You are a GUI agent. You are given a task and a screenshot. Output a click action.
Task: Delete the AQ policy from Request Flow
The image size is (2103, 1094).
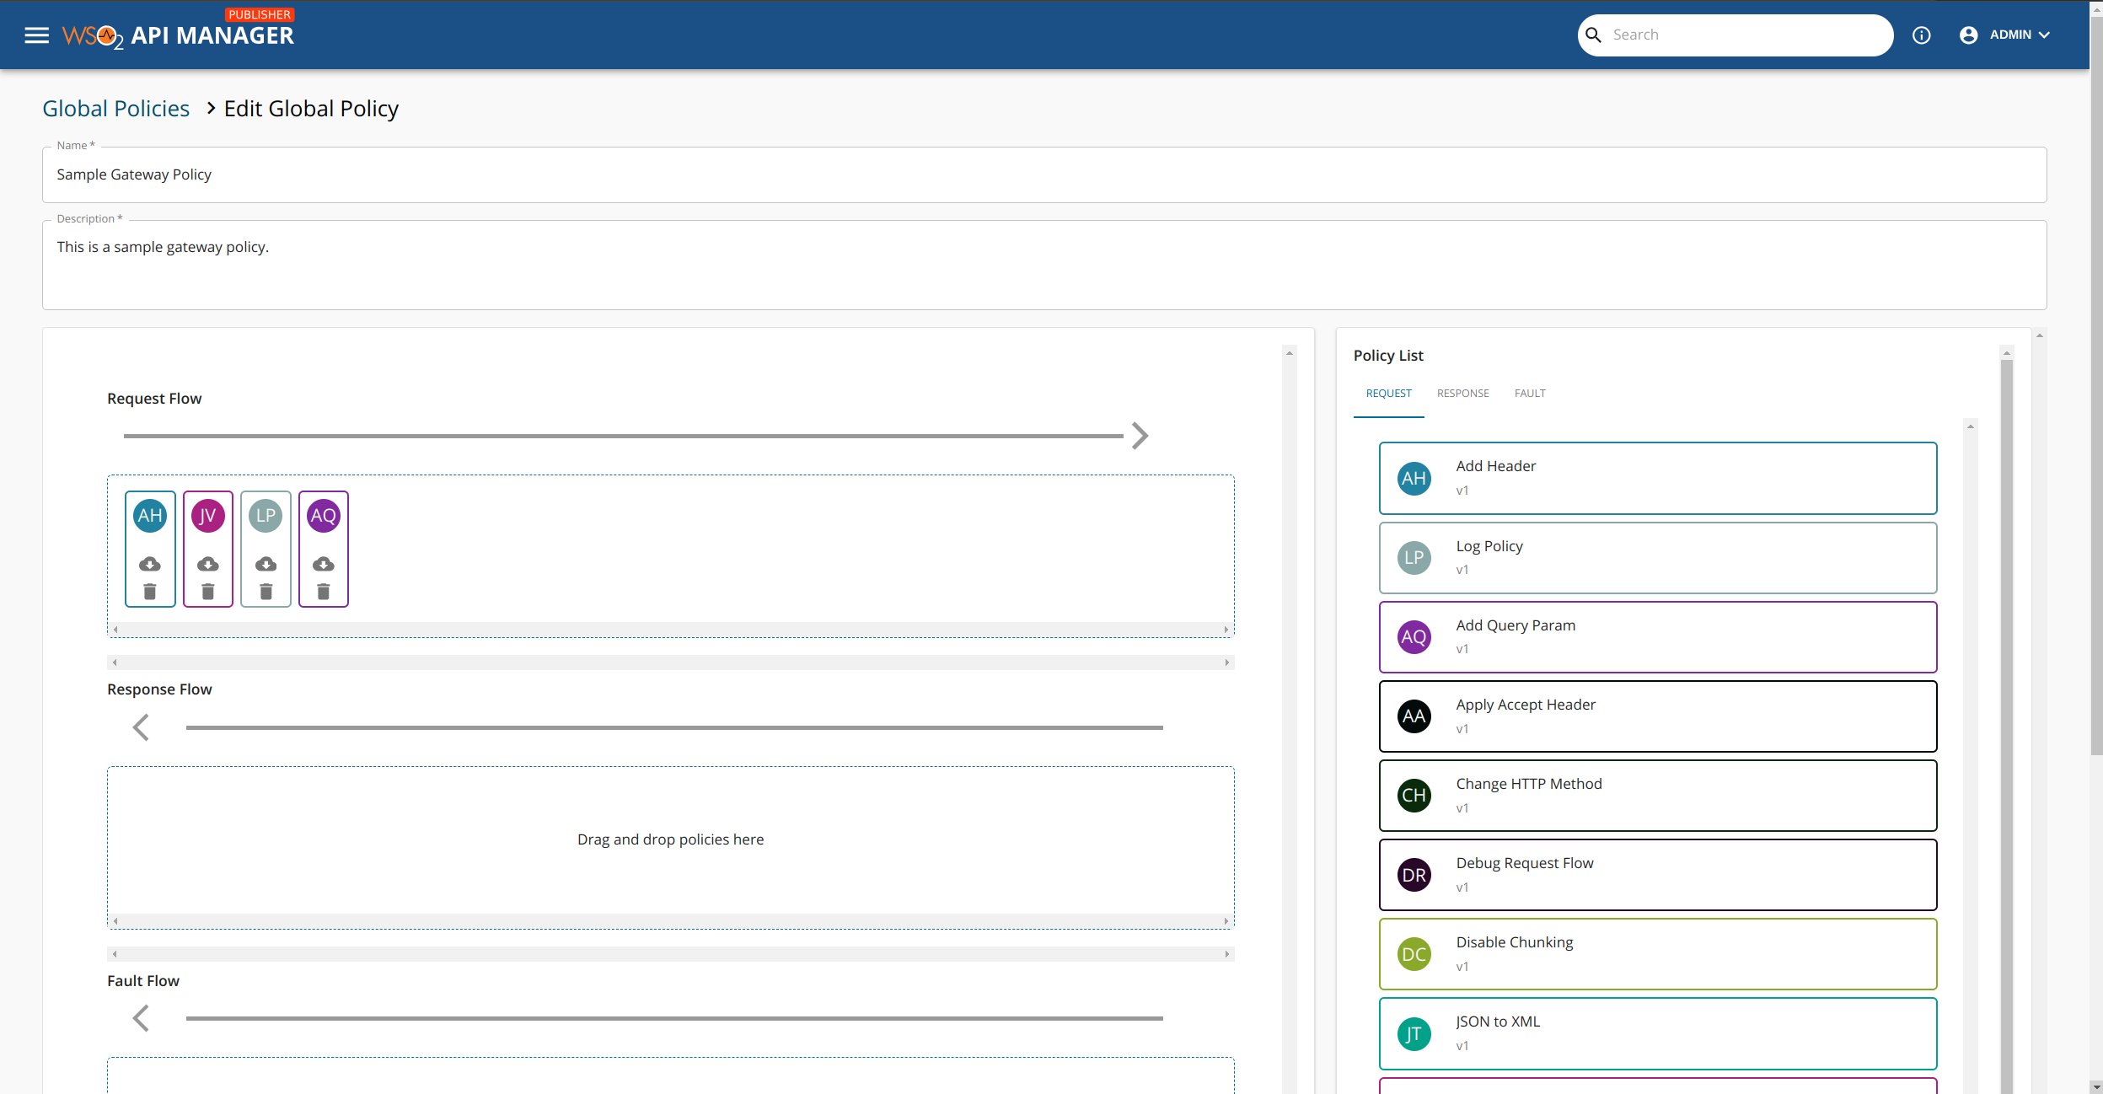click(324, 592)
